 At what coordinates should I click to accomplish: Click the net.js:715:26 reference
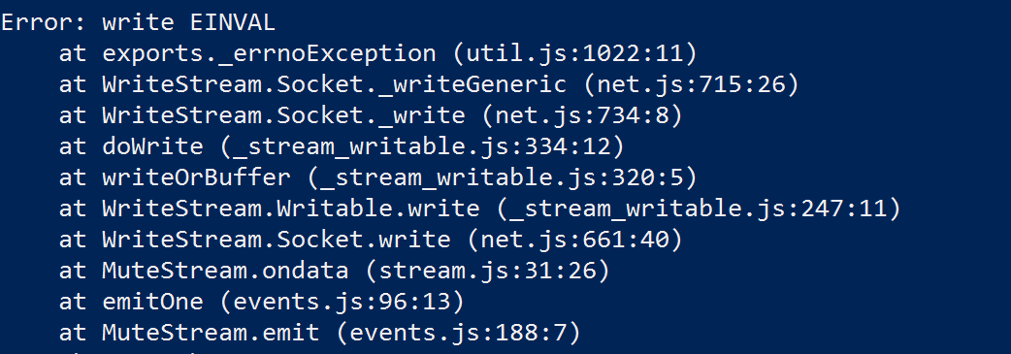(691, 85)
